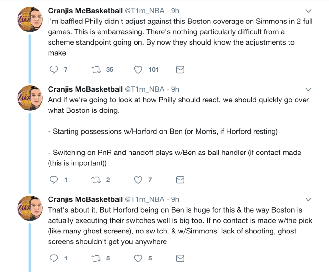Open Cranjis McBasketball profile from first tweet name
329x272 pixels.
[x=85, y=11]
